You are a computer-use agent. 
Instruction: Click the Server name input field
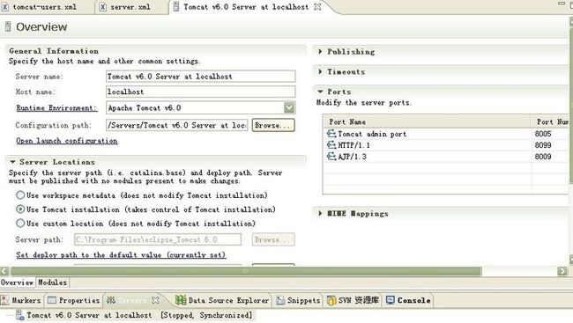tap(200, 77)
